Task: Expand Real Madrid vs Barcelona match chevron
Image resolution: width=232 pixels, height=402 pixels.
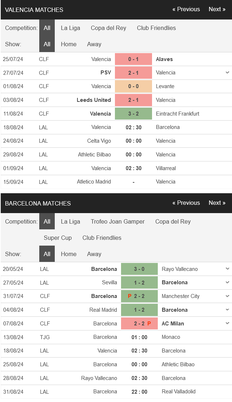Action: (227, 310)
